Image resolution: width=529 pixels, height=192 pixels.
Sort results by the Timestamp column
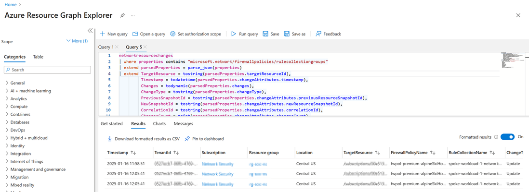[133, 153]
